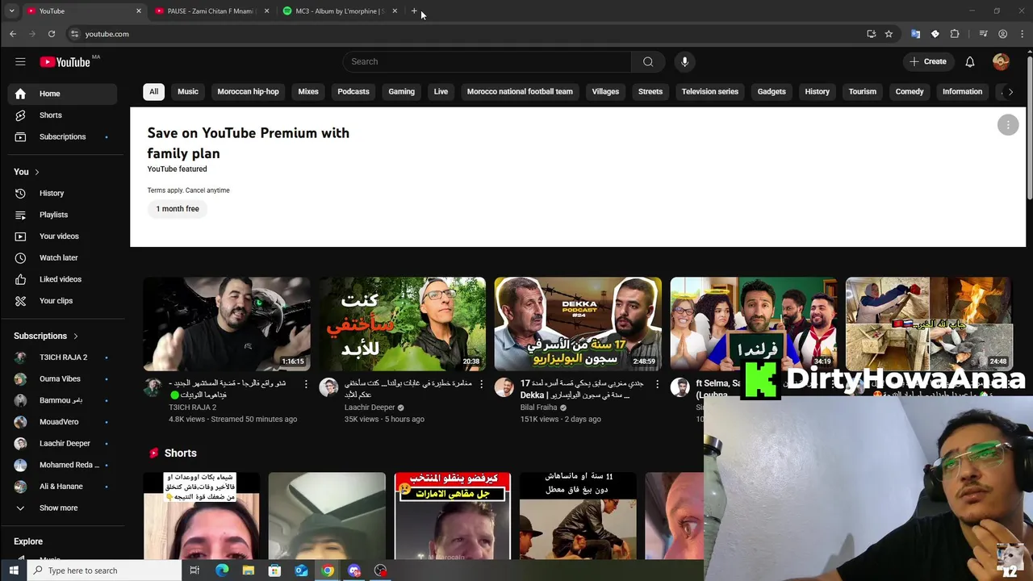The image size is (1033, 581).
Task: Click the YouTube logo
Action: (x=65, y=61)
